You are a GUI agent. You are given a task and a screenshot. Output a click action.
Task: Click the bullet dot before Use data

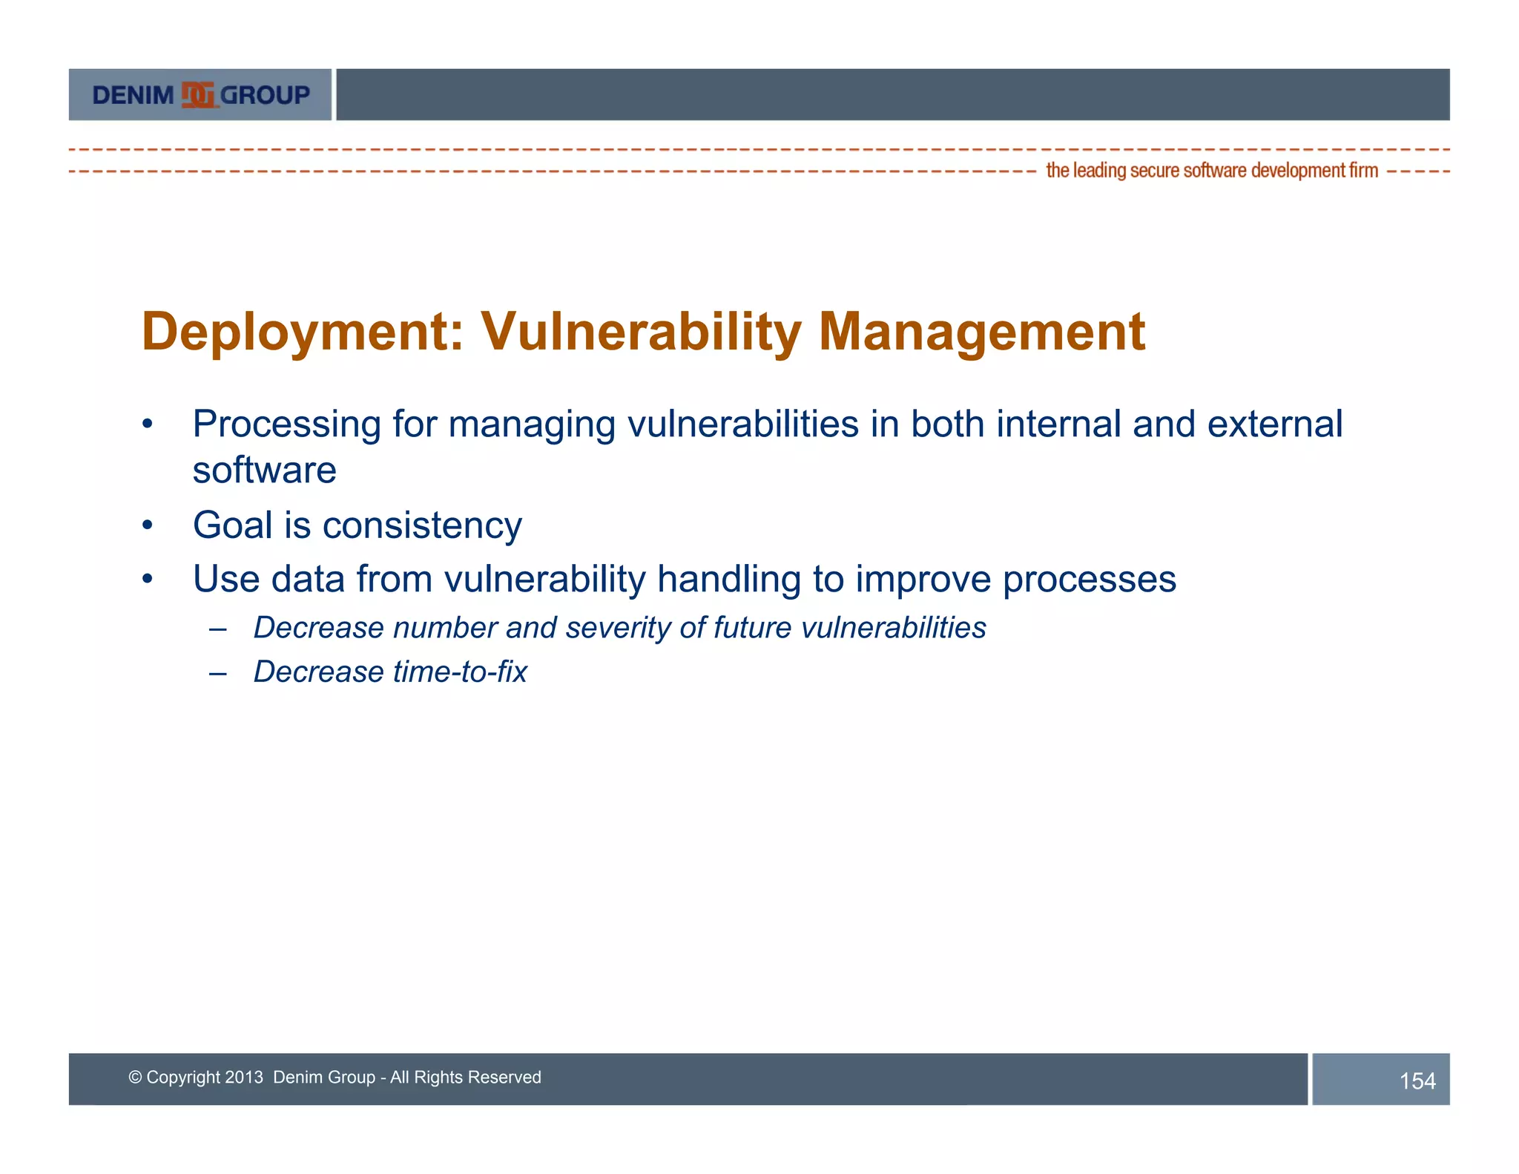(148, 580)
